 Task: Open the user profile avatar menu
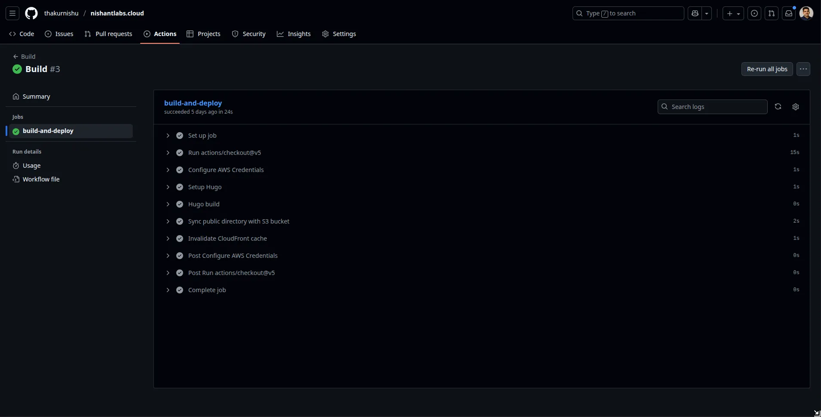806,13
